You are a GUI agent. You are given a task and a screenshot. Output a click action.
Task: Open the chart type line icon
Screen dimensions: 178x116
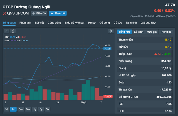[x=6, y=31]
